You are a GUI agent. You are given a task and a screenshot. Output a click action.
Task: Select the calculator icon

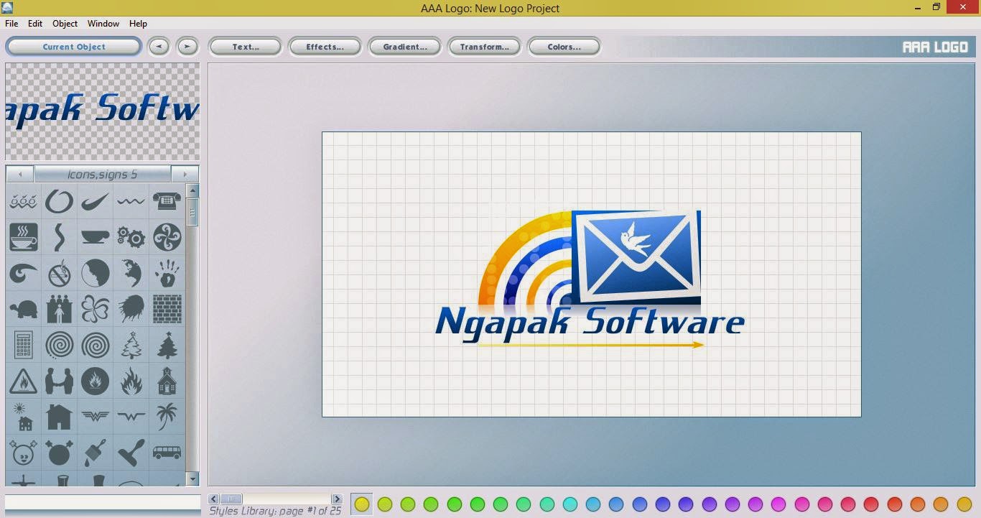[x=24, y=345]
